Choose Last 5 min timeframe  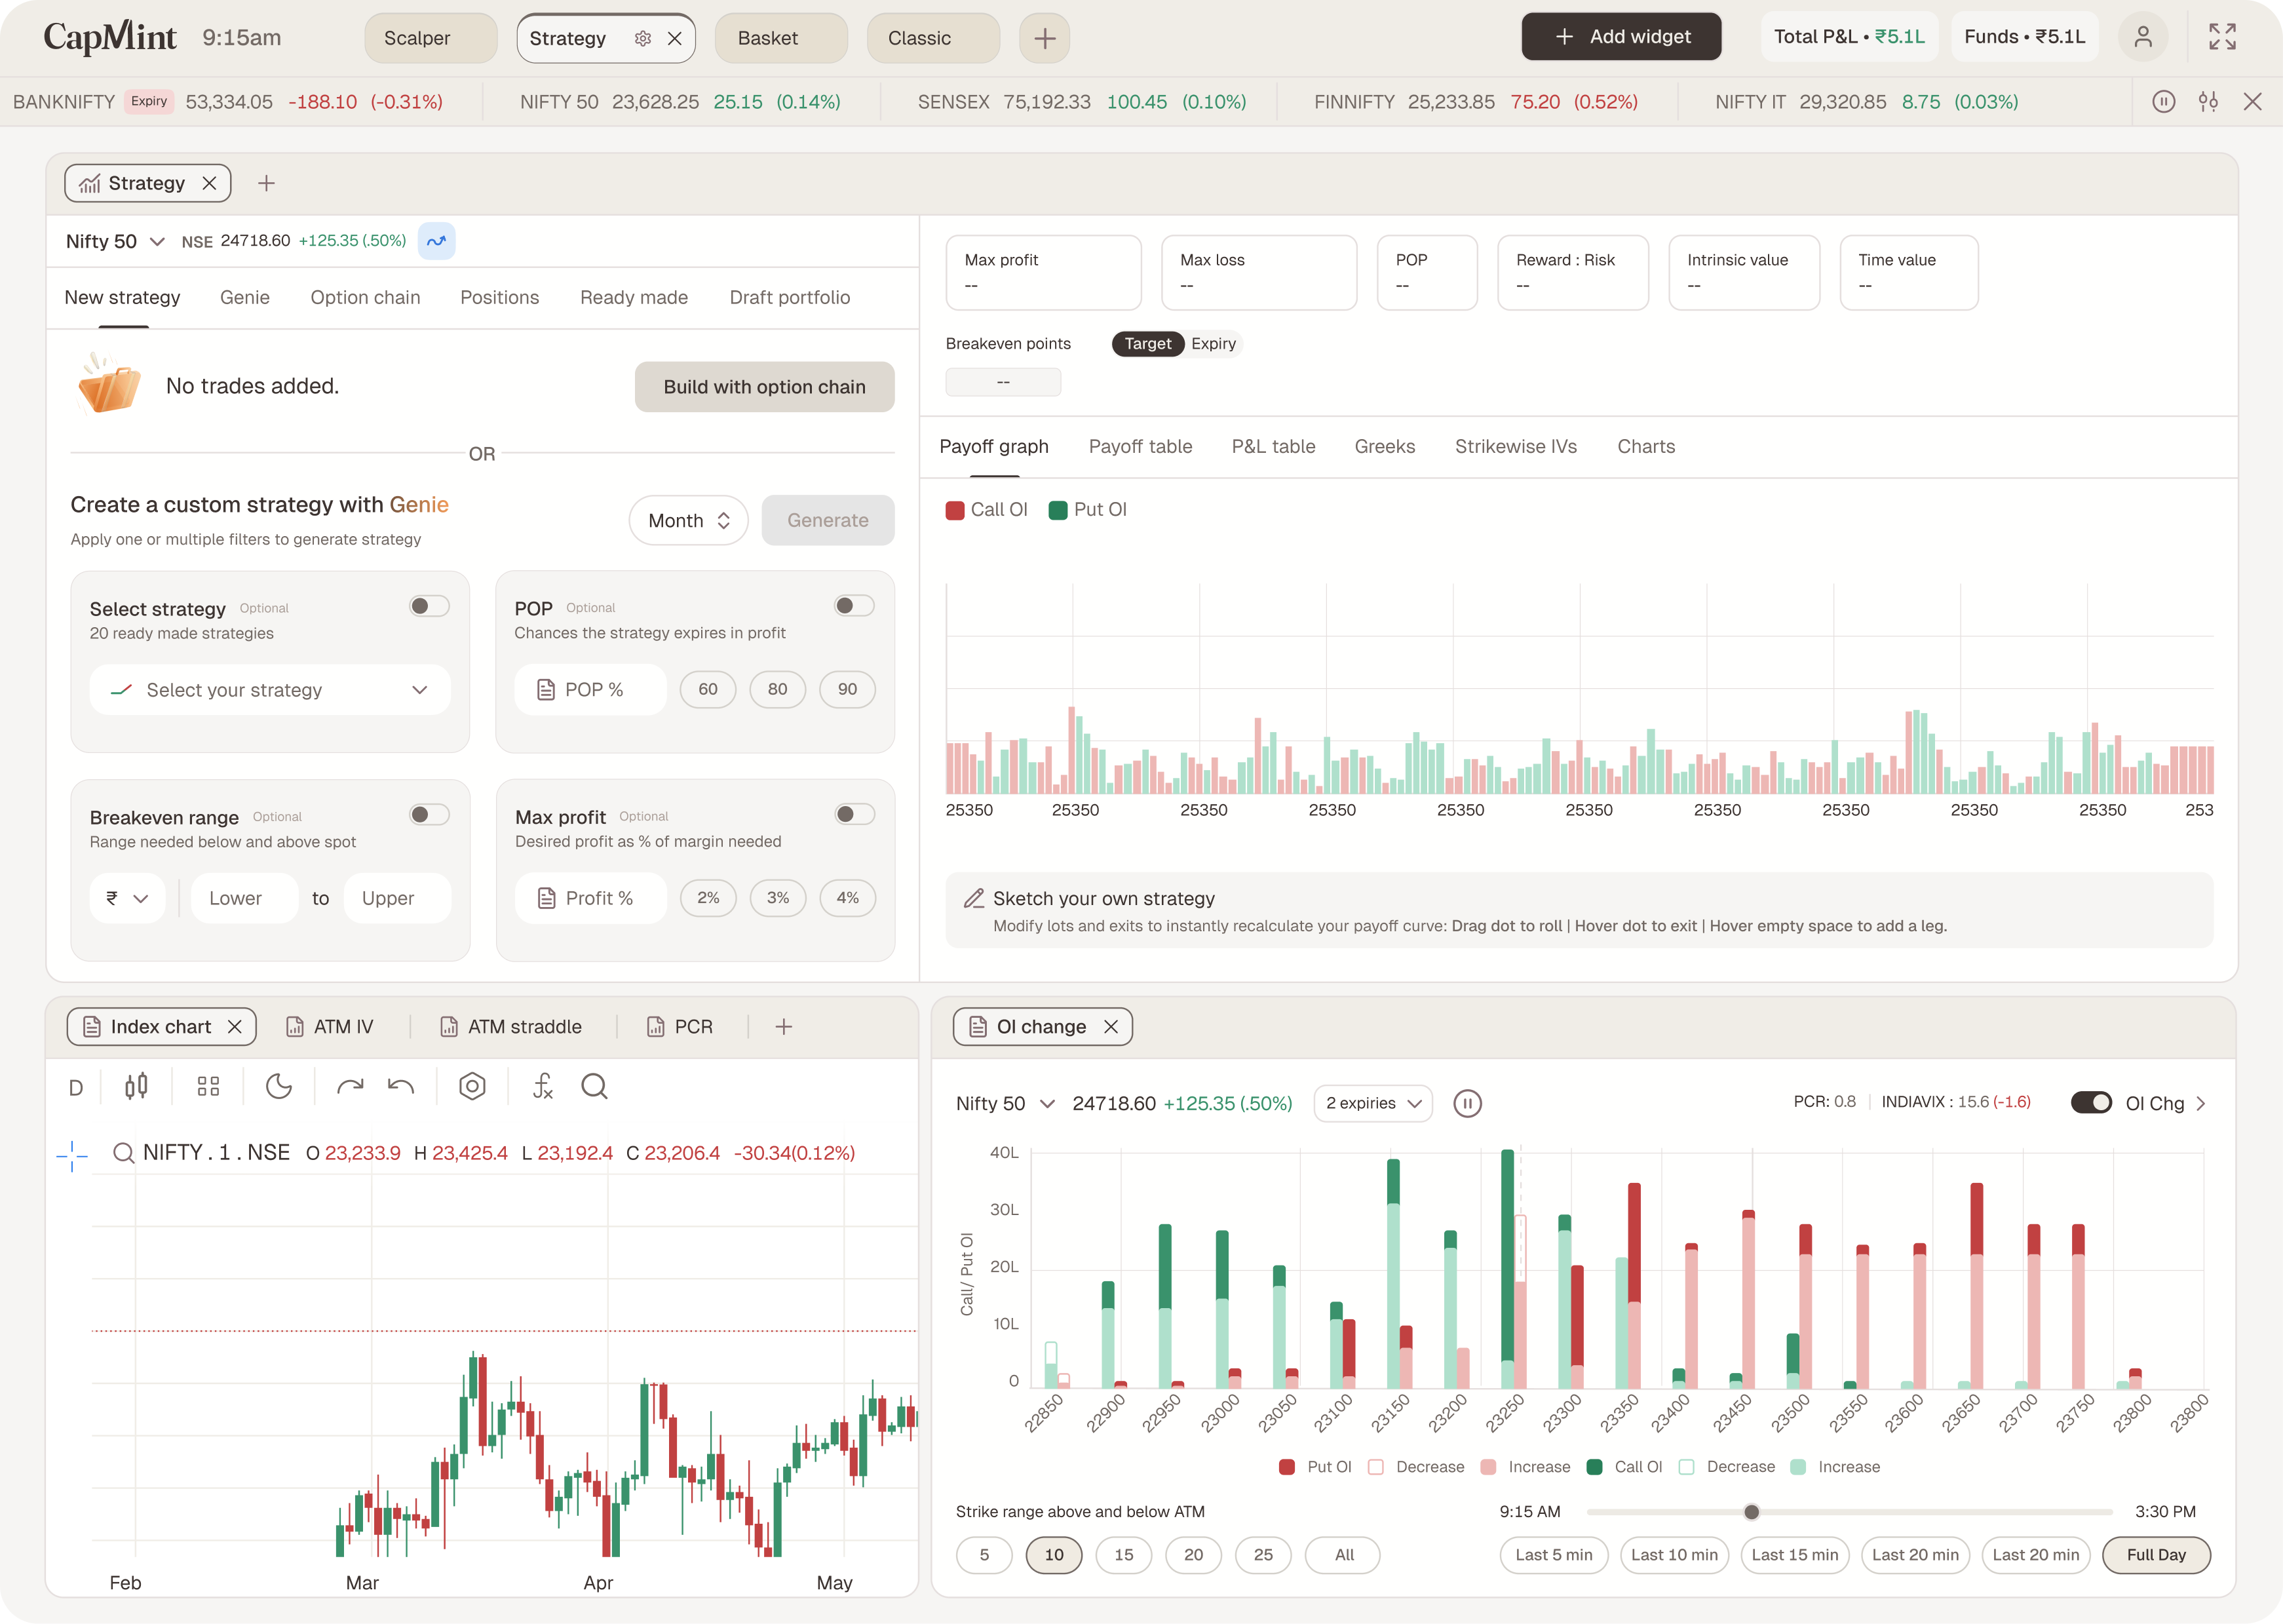coord(1554,1555)
